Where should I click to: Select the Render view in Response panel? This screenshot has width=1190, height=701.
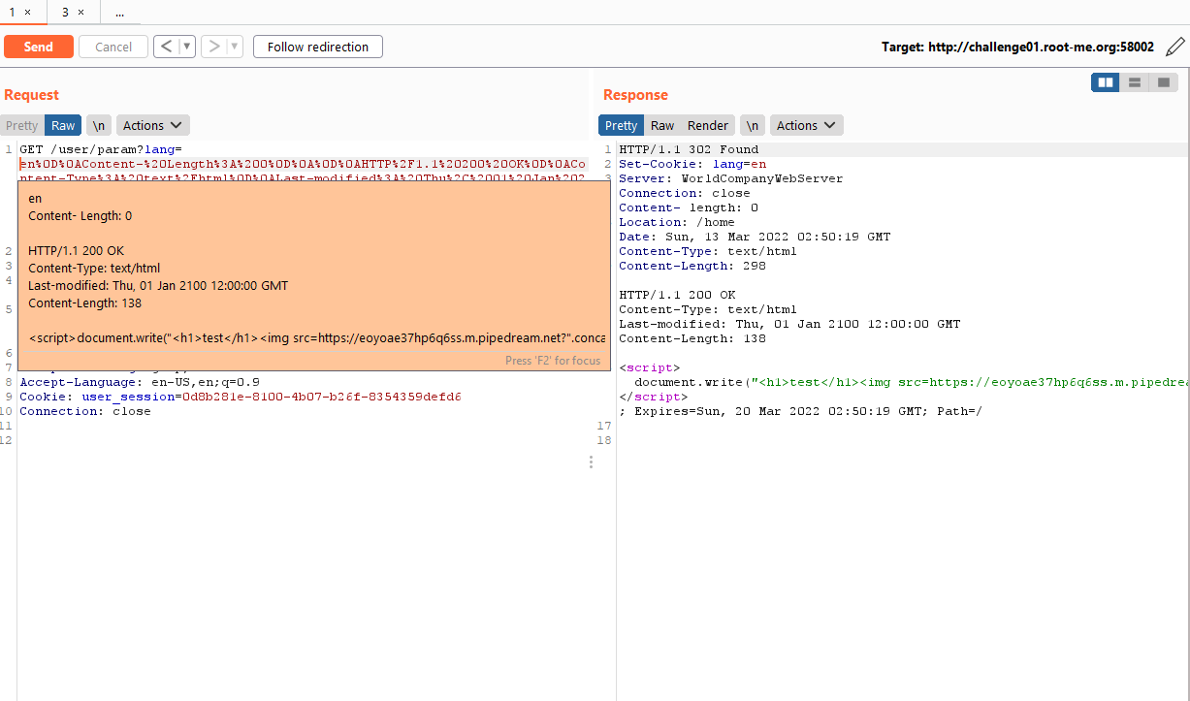(708, 125)
